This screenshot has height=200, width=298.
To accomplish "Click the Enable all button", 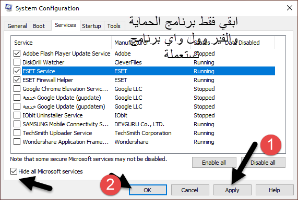I will pyautogui.click(x=214, y=163).
